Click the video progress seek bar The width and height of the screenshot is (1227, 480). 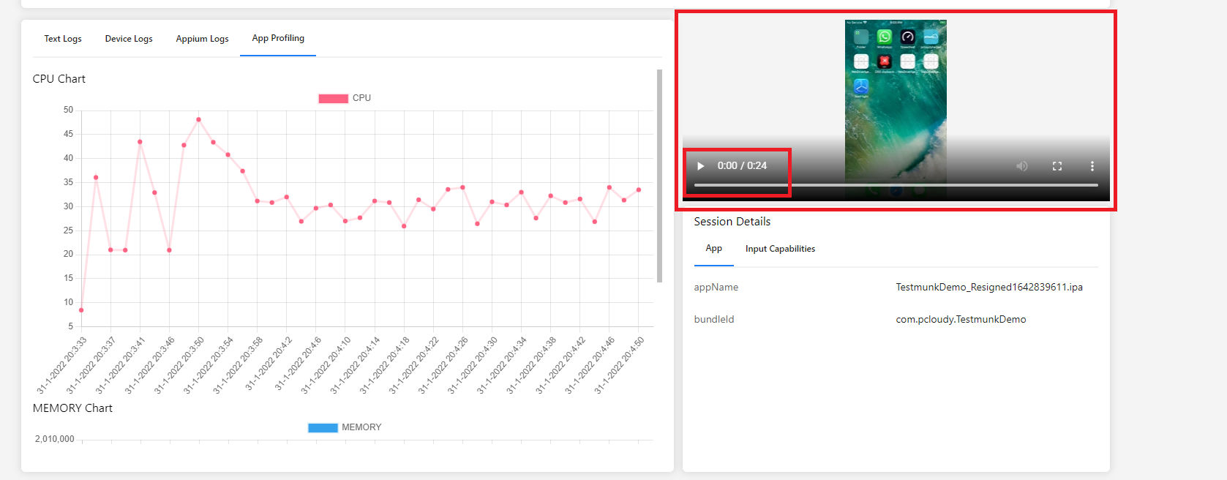tap(896, 185)
